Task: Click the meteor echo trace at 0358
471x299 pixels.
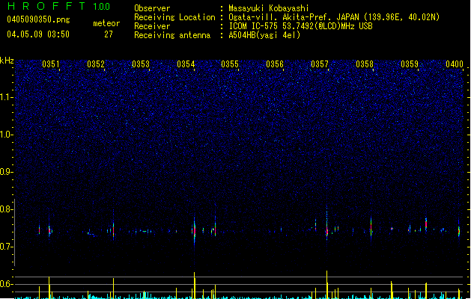Action: (x=371, y=227)
